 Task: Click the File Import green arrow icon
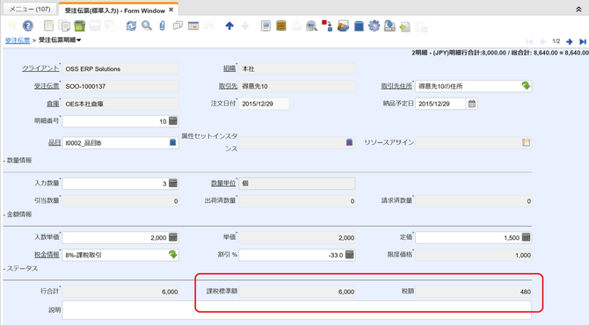[x=405, y=25]
